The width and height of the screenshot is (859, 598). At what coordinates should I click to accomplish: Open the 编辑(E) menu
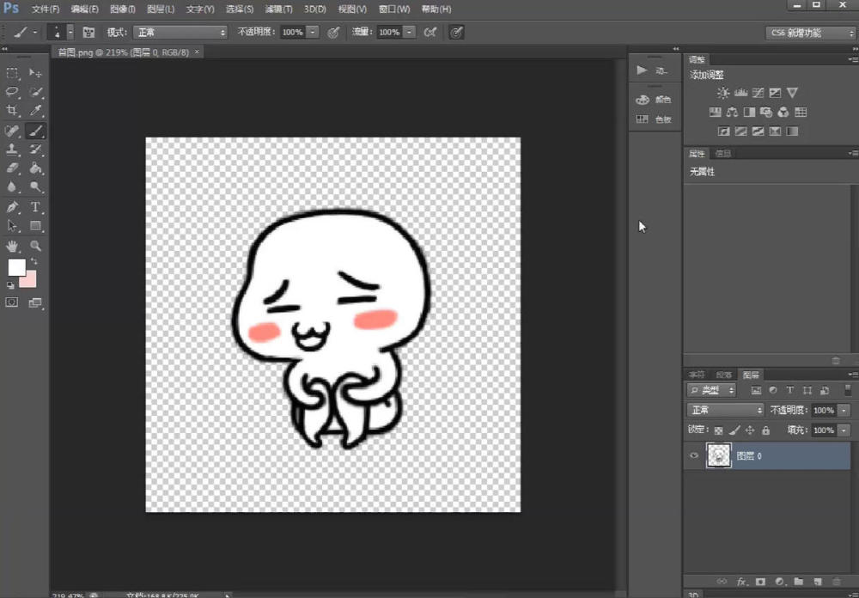pos(84,9)
